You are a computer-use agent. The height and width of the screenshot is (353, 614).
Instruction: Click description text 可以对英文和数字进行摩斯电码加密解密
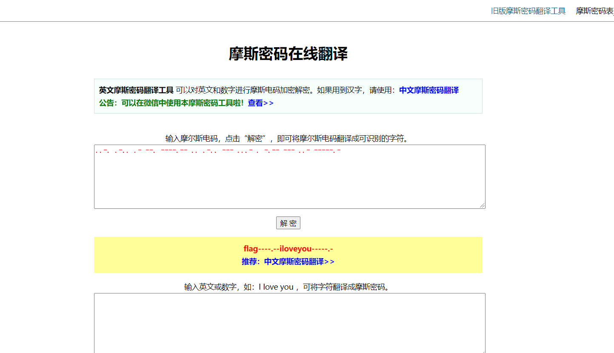tap(243, 90)
